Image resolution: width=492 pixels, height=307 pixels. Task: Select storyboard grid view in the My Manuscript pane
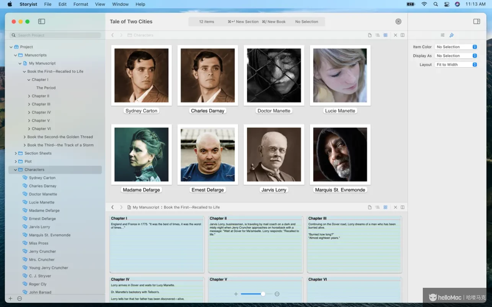[x=386, y=207]
